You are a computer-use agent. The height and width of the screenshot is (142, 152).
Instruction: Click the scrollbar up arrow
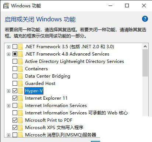(x=145, y=46)
